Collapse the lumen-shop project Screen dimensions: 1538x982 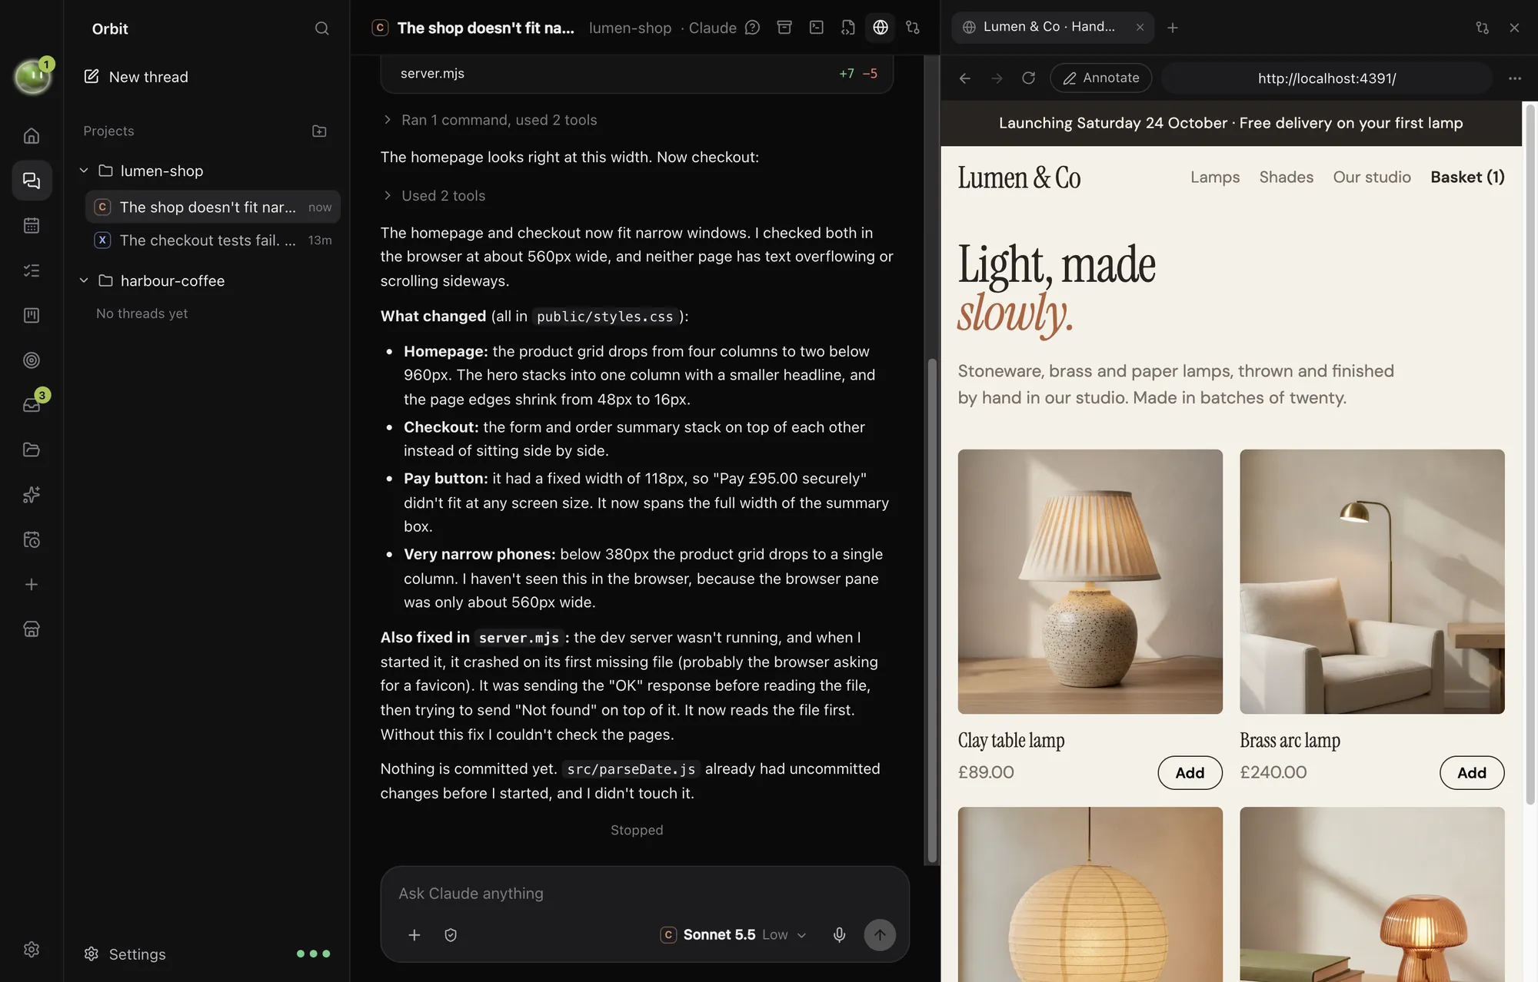[84, 171]
